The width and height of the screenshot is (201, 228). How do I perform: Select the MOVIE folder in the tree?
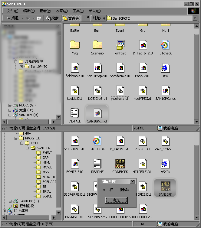(x=47, y=167)
